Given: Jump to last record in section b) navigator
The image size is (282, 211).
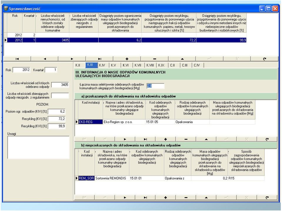Looking at the screenshot, I should coord(145,197).
